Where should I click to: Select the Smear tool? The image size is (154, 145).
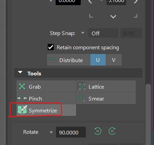click(106, 98)
